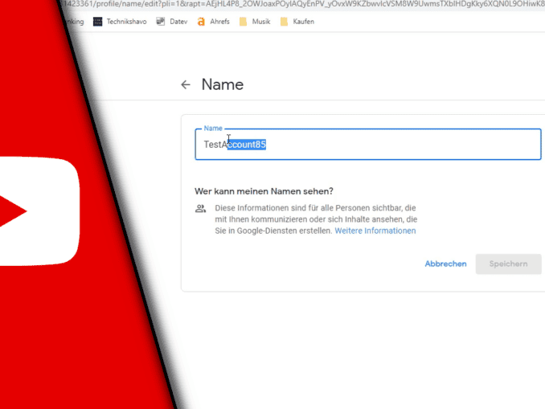Click the Technikshavo bookmark favicon
This screenshot has height=409, width=545.
98,22
